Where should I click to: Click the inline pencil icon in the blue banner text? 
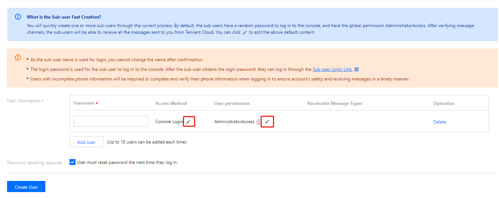[x=245, y=33]
